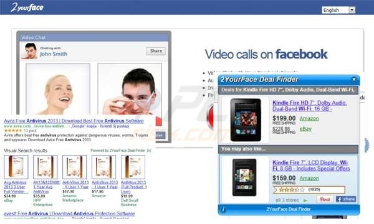The height and width of the screenshot is (224, 374).
Task: Click the Dell Small Business seller text
Action: pos(130,203)
